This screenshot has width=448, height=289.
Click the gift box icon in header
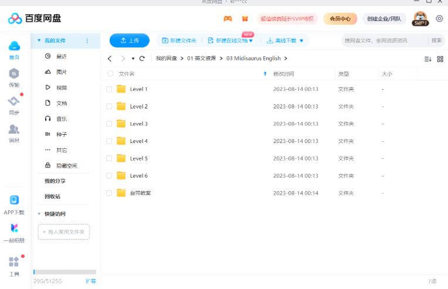(x=245, y=19)
